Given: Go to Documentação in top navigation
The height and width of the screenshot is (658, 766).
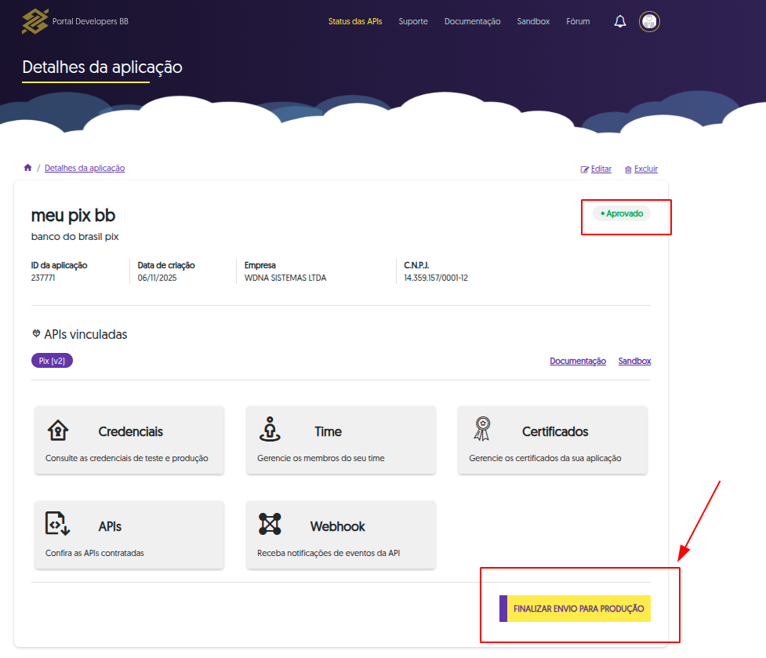Looking at the screenshot, I should [472, 22].
